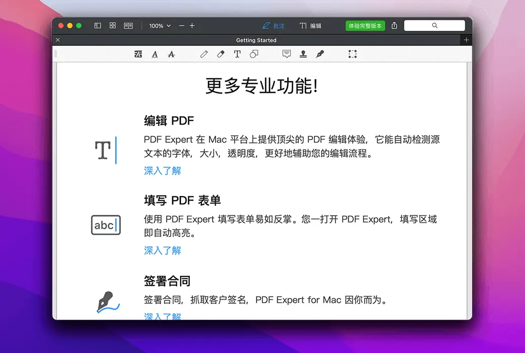
Task: Click the 填写 PDF 表单 section heading
Action: (x=182, y=200)
